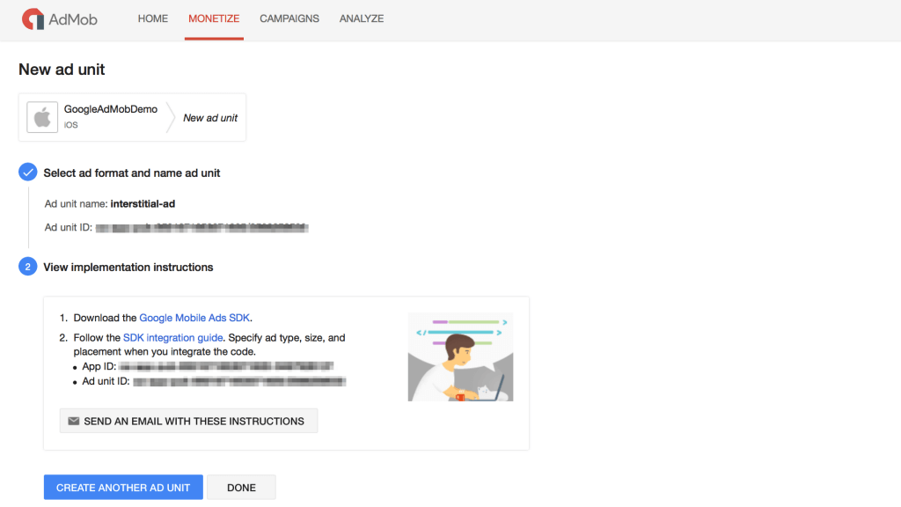Image resolution: width=901 pixels, height=507 pixels.
Task: Click the blue checkmark step icon
Action: [x=27, y=172]
